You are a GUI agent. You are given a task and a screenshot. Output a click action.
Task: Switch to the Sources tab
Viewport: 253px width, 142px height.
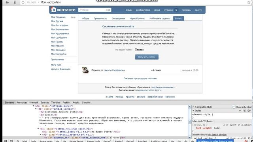point(45,103)
